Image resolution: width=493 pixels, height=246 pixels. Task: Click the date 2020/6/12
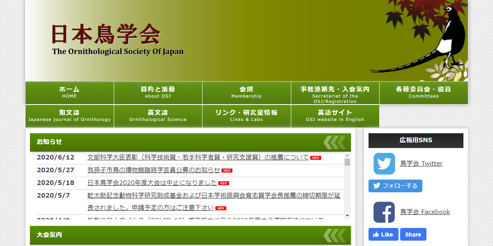pyautogui.click(x=55, y=157)
